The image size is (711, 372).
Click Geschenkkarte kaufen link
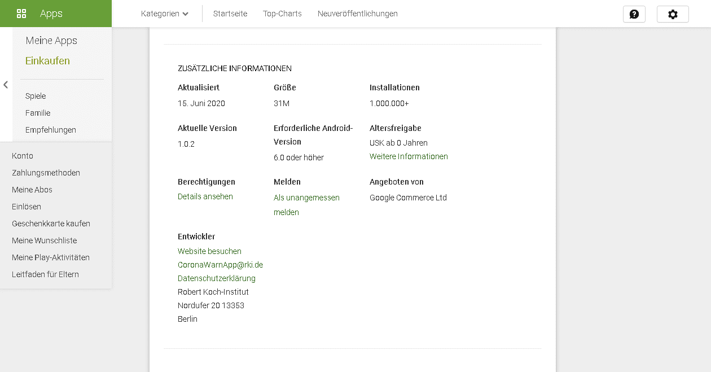51,224
